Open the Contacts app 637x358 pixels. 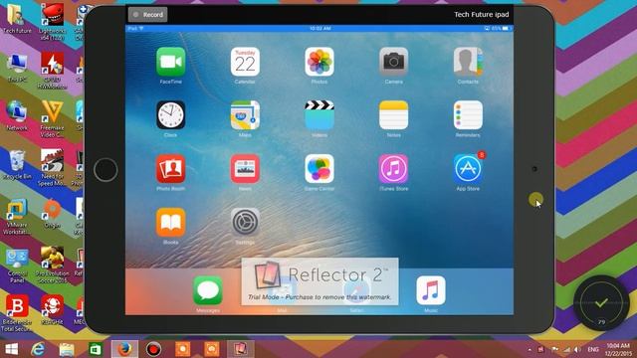tap(468, 62)
